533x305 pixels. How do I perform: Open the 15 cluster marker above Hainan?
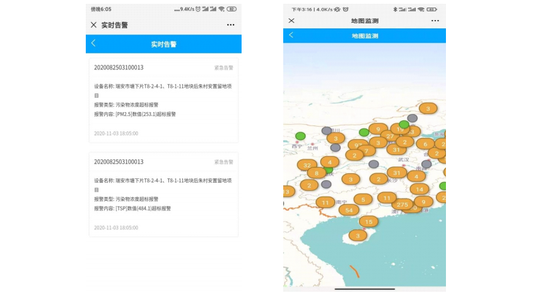[x=368, y=222]
